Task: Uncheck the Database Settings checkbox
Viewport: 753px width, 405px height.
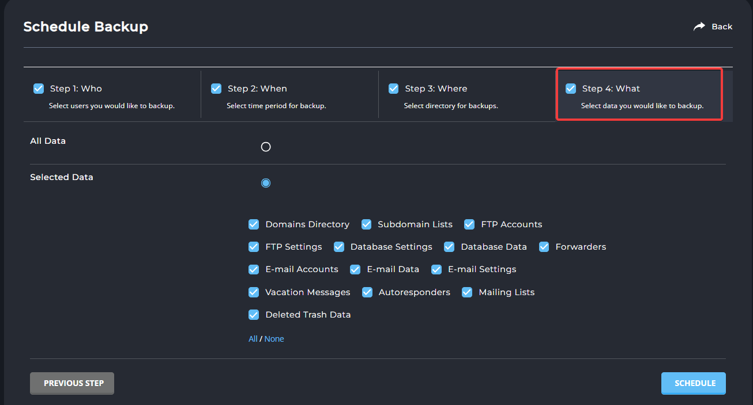Action: 338,247
